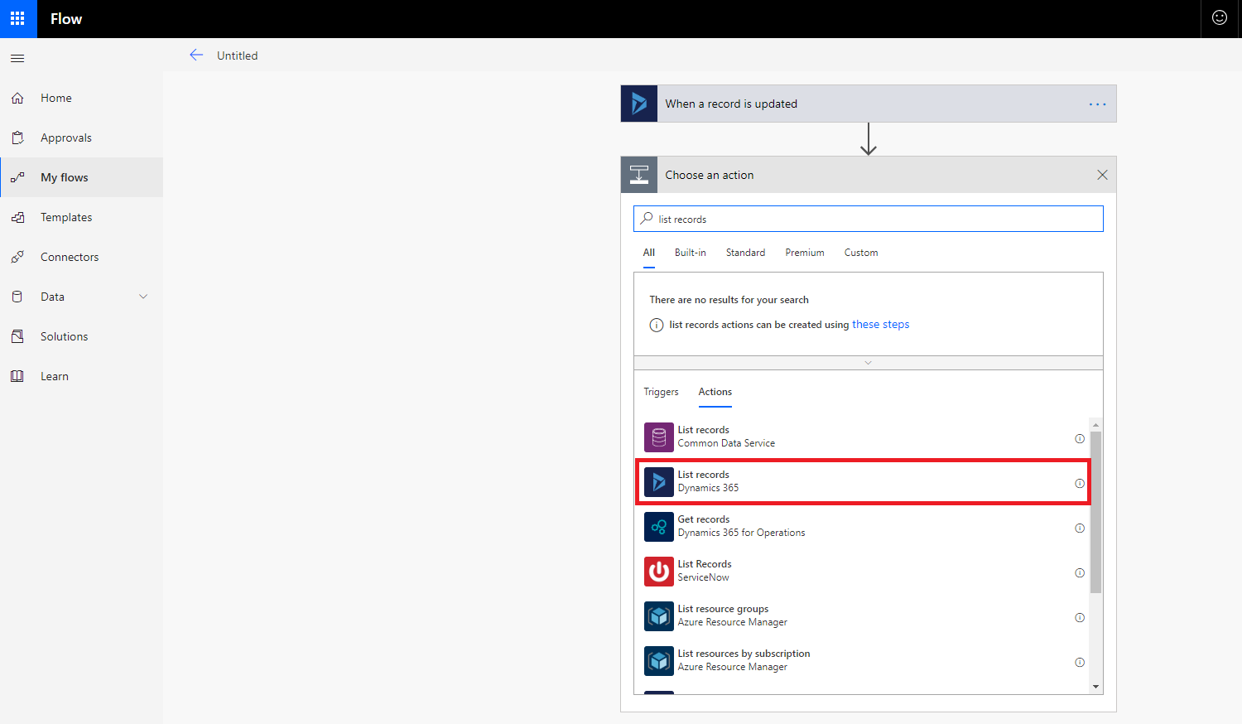
Task: Click the Data cylinder icon
Action: click(x=17, y=297)
